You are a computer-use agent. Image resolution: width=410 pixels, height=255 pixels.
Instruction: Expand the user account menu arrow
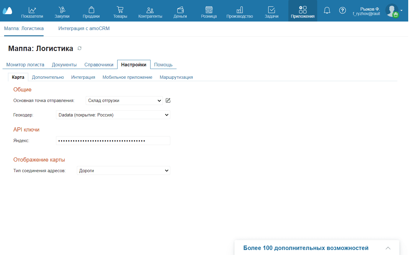(x=401, y=10)
